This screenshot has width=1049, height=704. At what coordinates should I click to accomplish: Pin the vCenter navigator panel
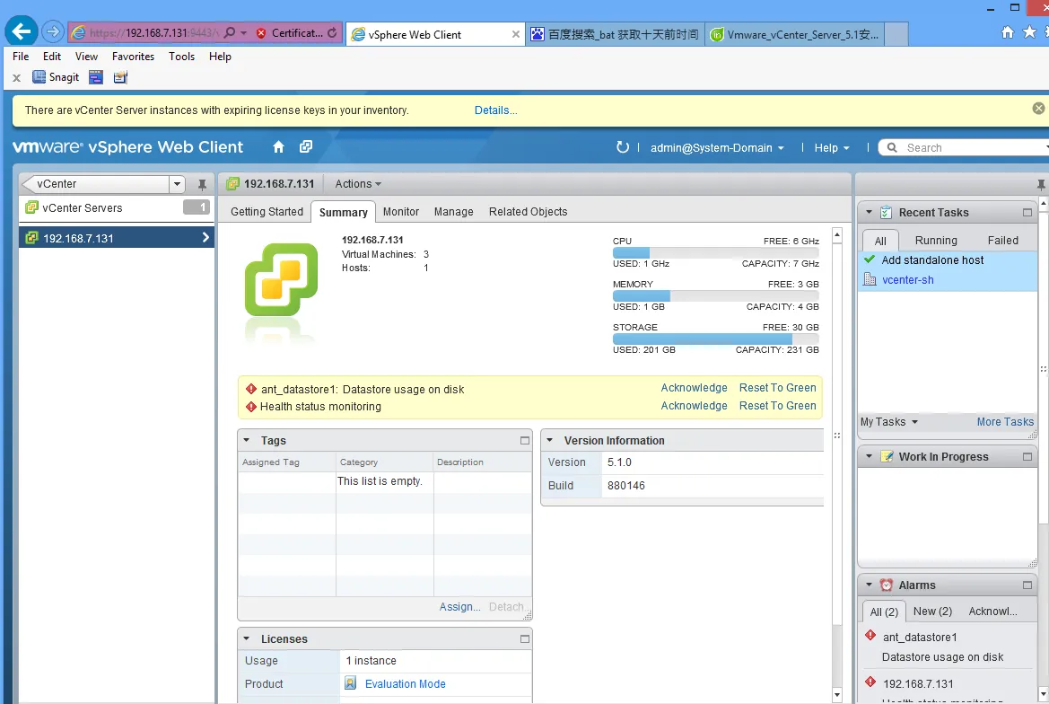pyautogui.click(x=202, y=184)
